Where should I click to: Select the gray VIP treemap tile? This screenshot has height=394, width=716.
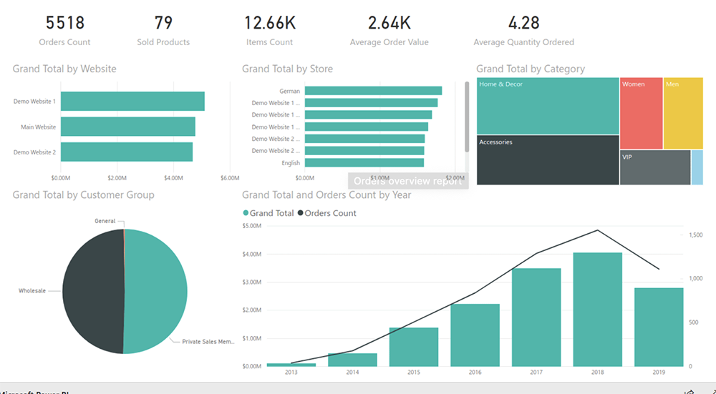coord(655,167)
